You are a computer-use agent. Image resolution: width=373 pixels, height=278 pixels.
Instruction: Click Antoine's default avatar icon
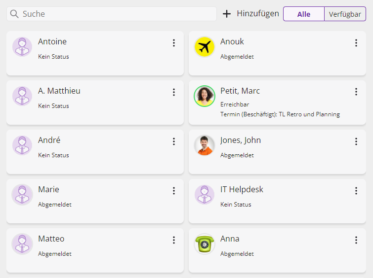22,47
